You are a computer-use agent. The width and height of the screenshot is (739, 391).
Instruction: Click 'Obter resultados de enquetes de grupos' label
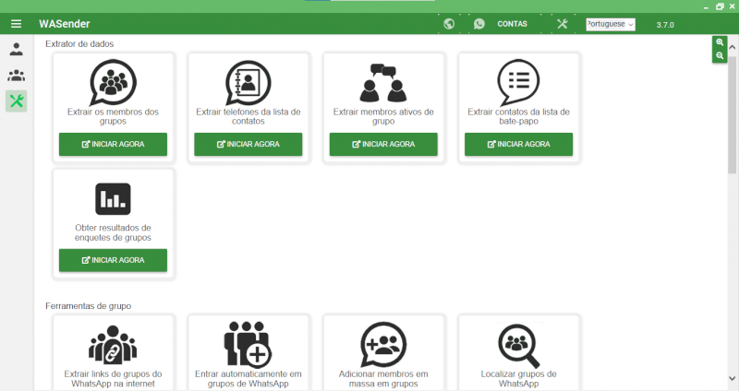(113, 232)
